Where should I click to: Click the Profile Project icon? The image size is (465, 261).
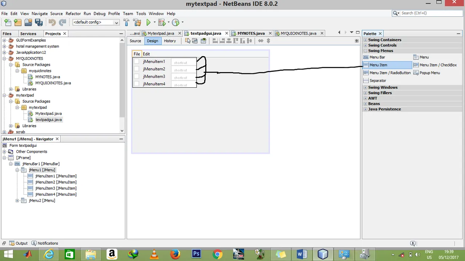[x=175, y=22]
